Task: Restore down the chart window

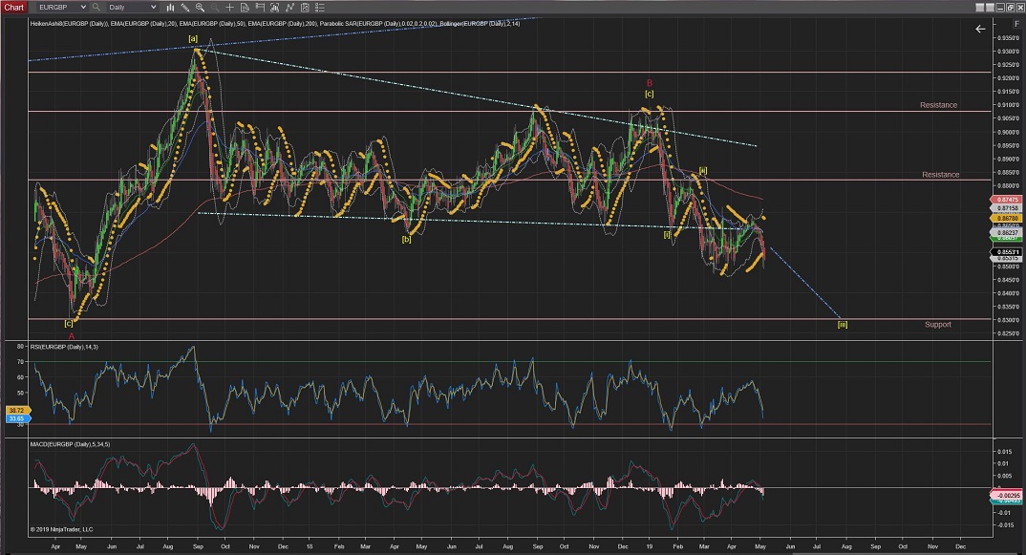Action: (1011, 8)
